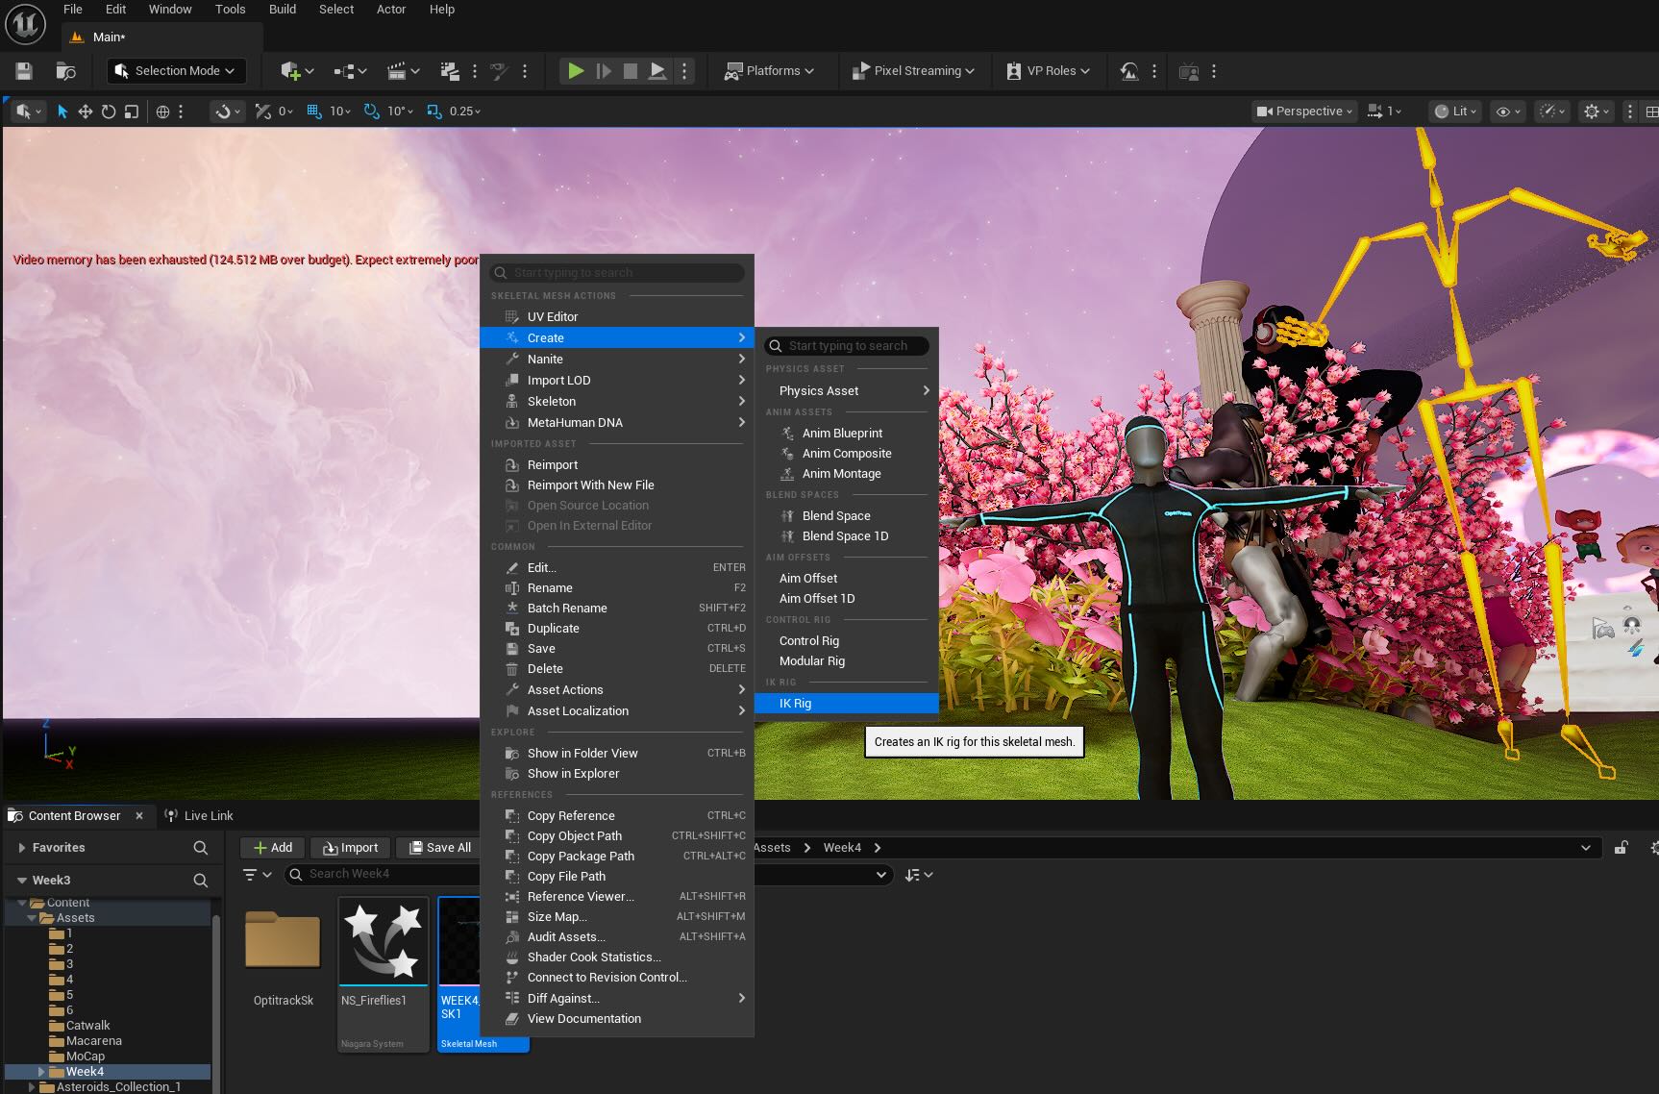1659x1094 pixels.
Task: Open the Lit view mode dropdown
Action: 1453,111
